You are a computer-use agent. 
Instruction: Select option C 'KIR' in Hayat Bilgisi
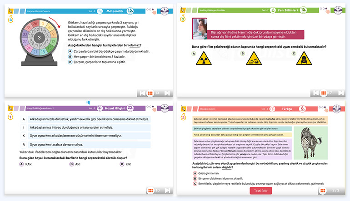point(122,164)
